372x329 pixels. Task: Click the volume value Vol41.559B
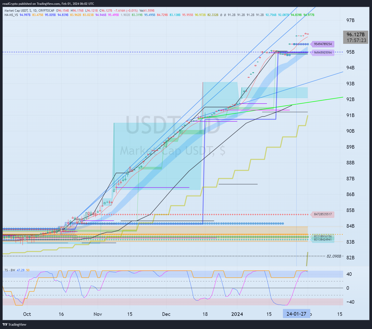[x=147, y=11]
